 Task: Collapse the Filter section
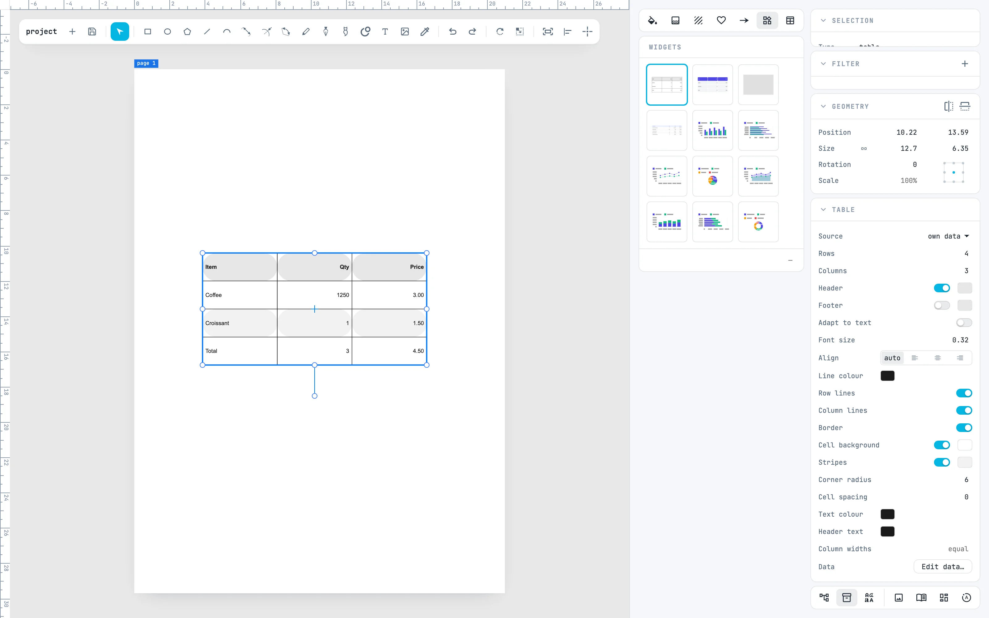click(x=823, y=64)
